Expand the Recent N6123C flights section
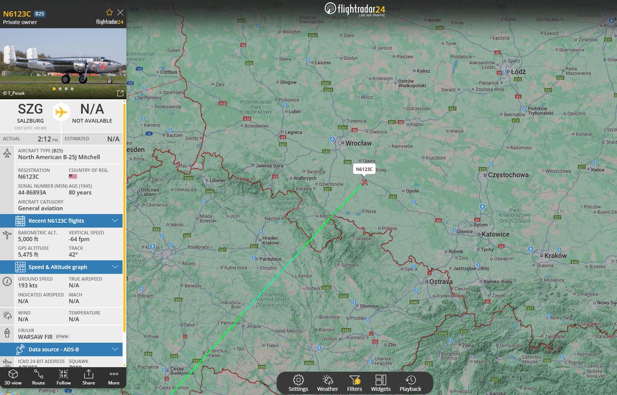 coord(61,221)
